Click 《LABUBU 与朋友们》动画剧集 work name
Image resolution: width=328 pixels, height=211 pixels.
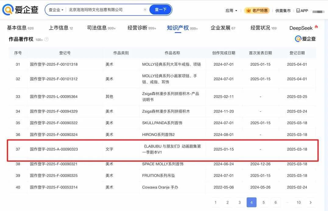click(x=171, y=149)
